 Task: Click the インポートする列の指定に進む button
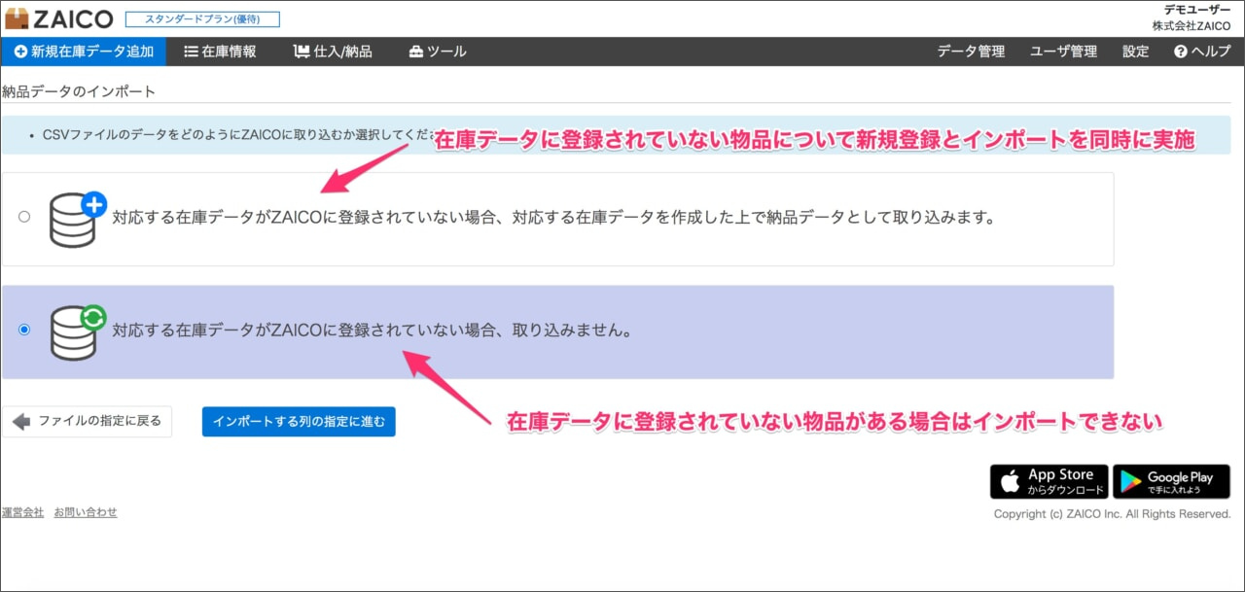click(x=299, y=421)
